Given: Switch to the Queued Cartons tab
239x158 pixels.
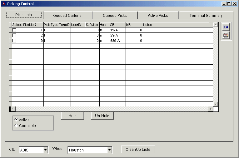Looking at the screenshot, I should [x=67, y=15].
